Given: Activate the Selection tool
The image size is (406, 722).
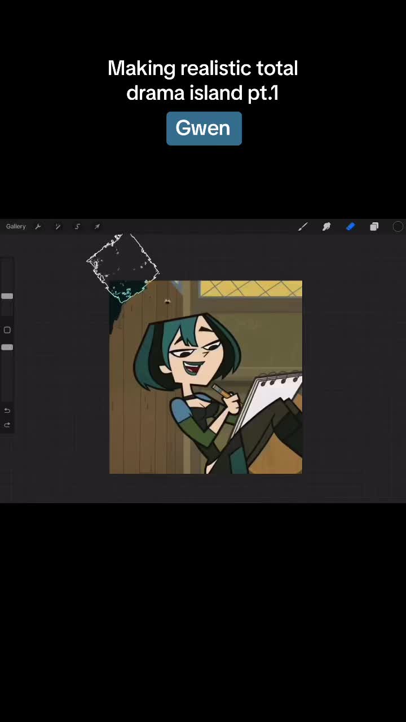Looking at the screenshot, I should (77, 226).
